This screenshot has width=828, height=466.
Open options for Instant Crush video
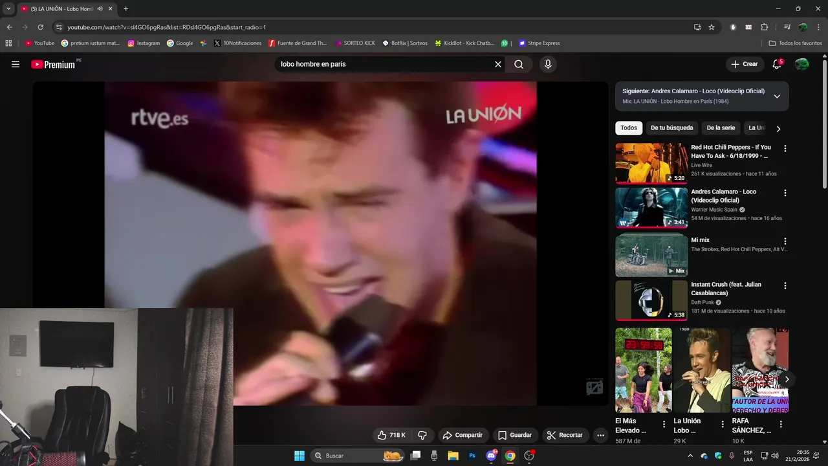[x=785, y=285]
